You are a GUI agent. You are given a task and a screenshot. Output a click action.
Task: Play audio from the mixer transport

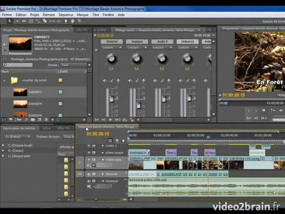pyautogui.click(x=110, y=119)
